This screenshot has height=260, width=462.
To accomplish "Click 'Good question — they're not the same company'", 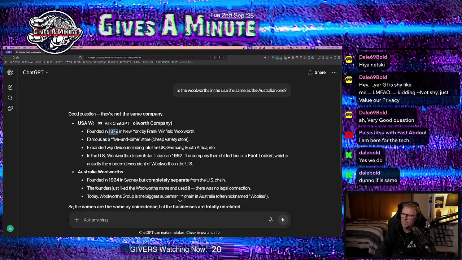I will pyautogui.click(x=116, y=114).
